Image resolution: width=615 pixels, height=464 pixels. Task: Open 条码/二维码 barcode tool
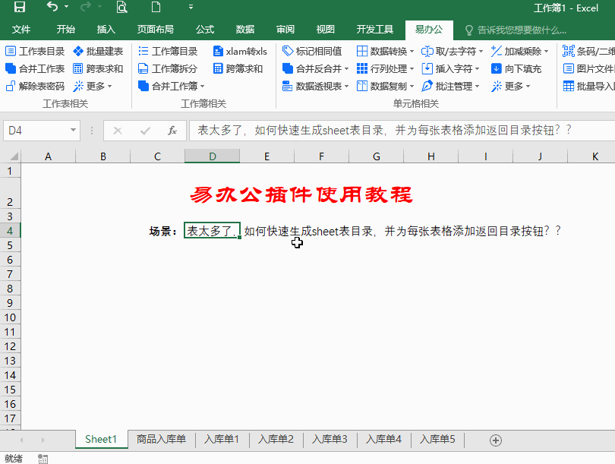click(x=588, y=52)
